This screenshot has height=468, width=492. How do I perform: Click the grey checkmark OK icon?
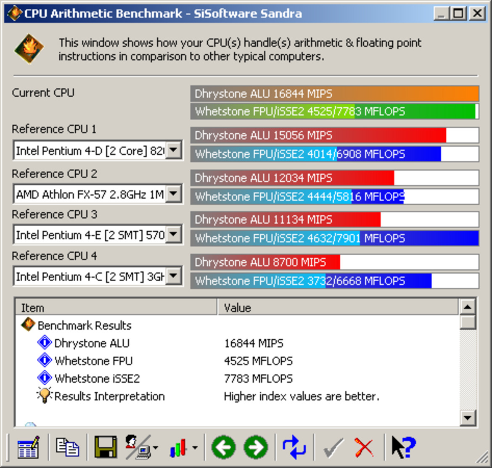coord(333,448)
